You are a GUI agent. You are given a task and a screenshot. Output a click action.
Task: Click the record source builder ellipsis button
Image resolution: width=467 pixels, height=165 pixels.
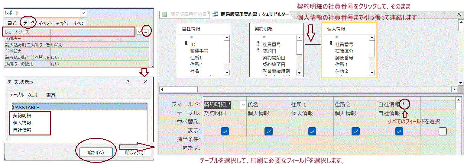(x=146, y=32)
